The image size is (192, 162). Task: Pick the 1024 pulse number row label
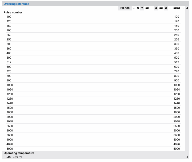pyautogui.click(x=10, y=90)
